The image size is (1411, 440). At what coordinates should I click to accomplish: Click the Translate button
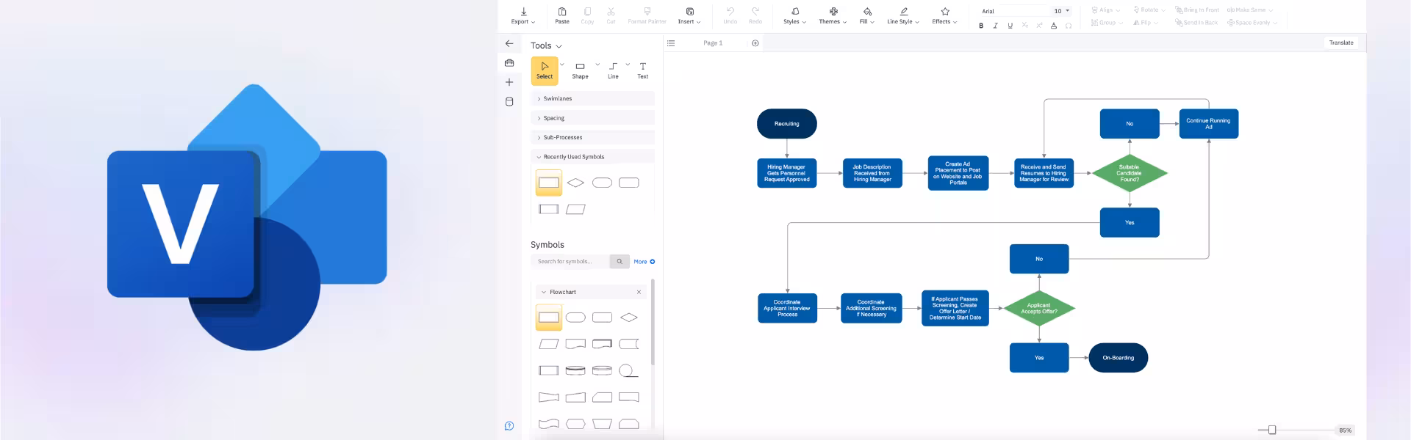pyautogui.click(x=1341, y=43)
